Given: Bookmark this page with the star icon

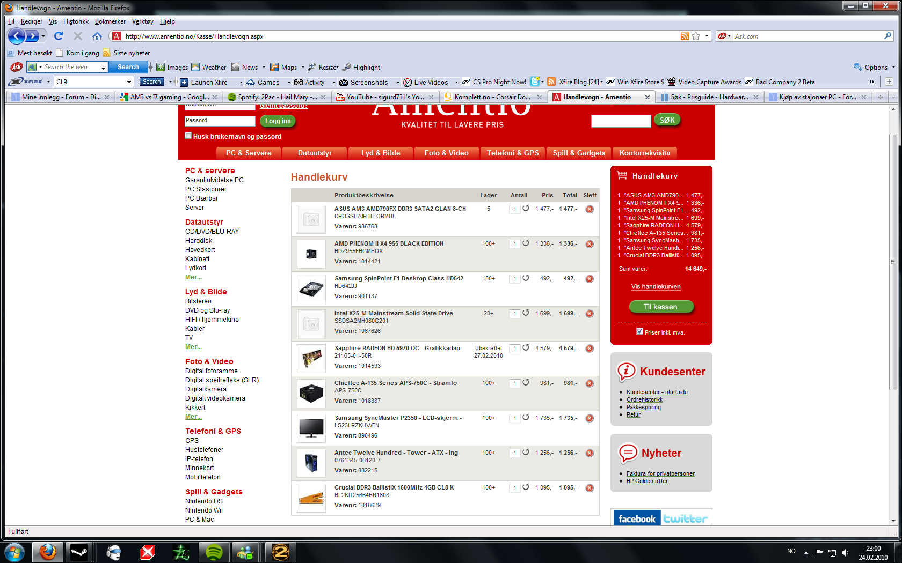Looking at the screenshot, I should pyautogui.click(x=696, y=36).
